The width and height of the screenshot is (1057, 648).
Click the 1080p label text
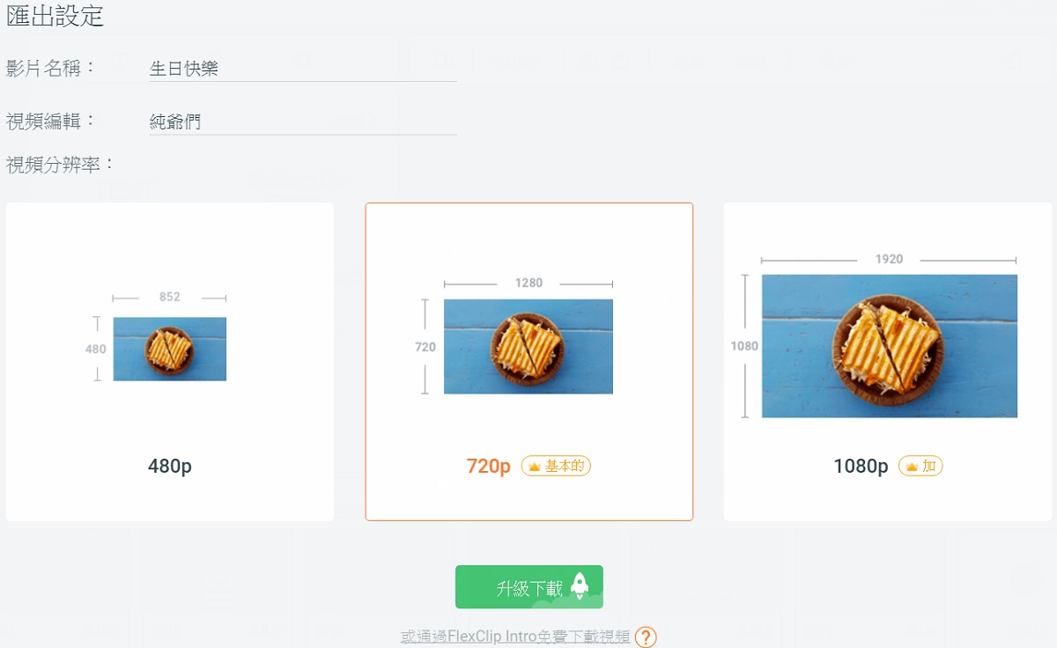pyautogui.click(x=861, y=467)
